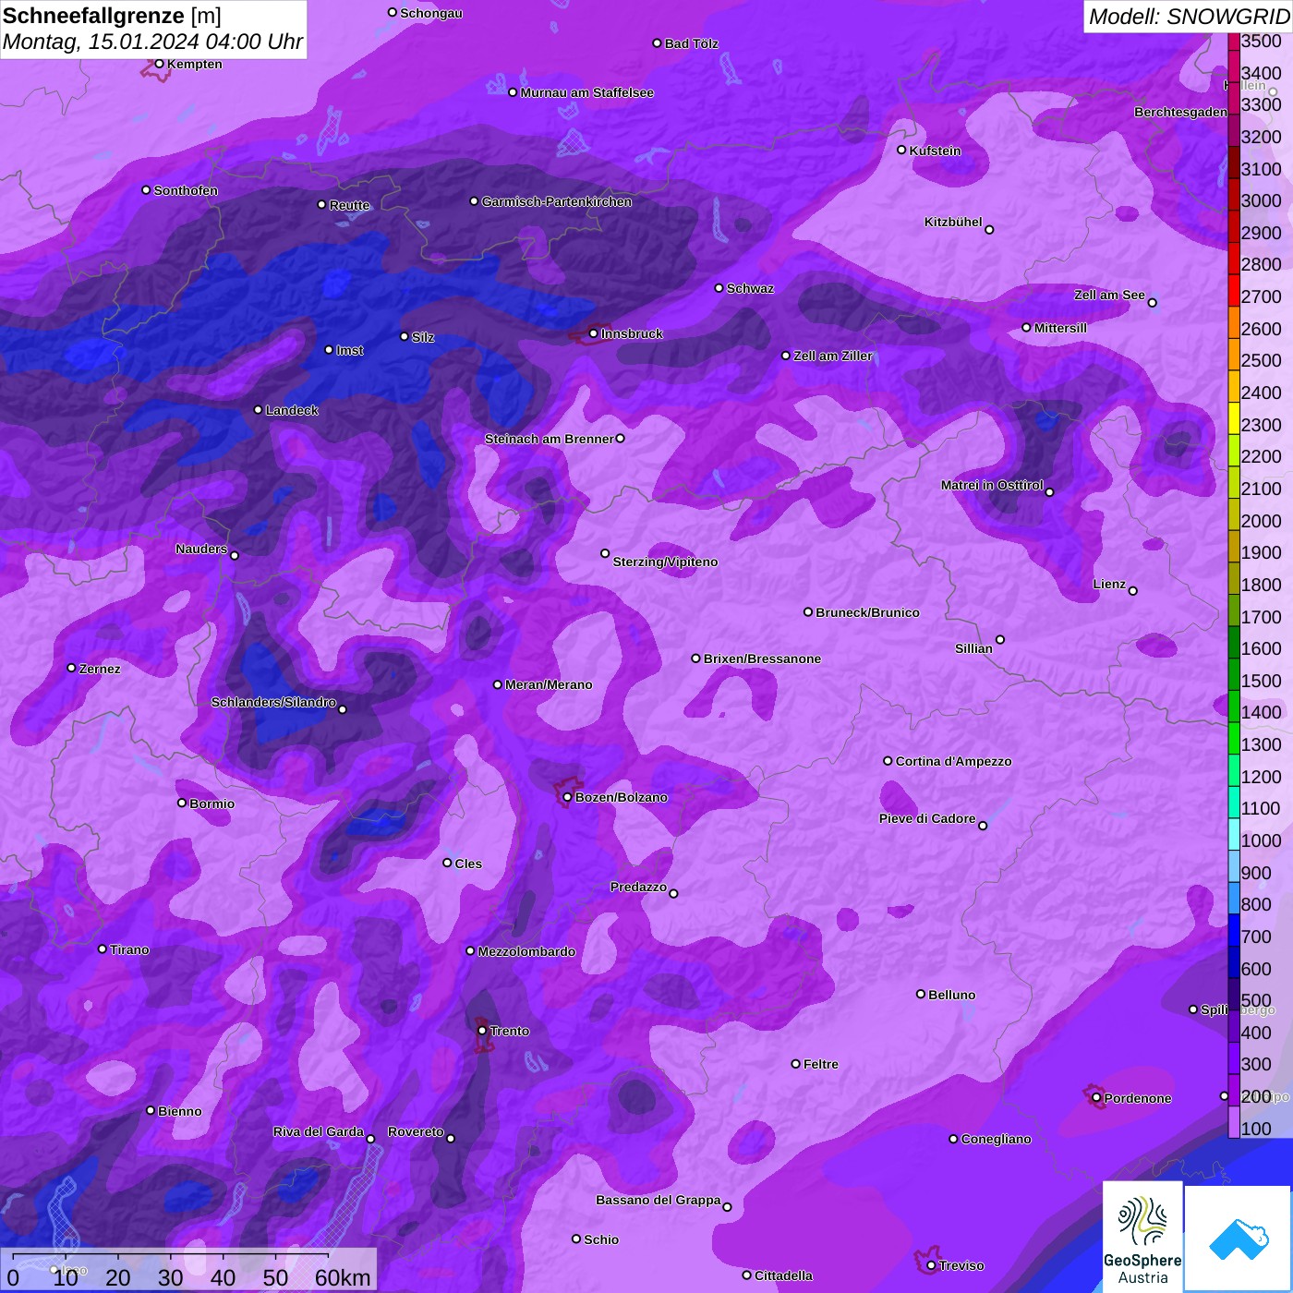Click the 'Conegliano' label

[x=996, y=1139]
